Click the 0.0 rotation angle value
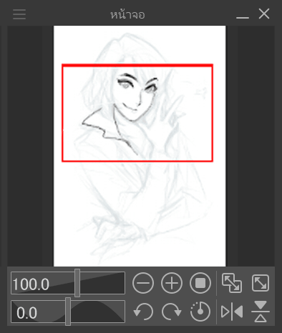The image size is (282, 333). point(26,313)
